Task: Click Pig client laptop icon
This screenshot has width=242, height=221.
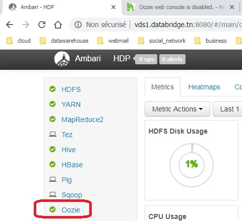Action: point(52,179)
